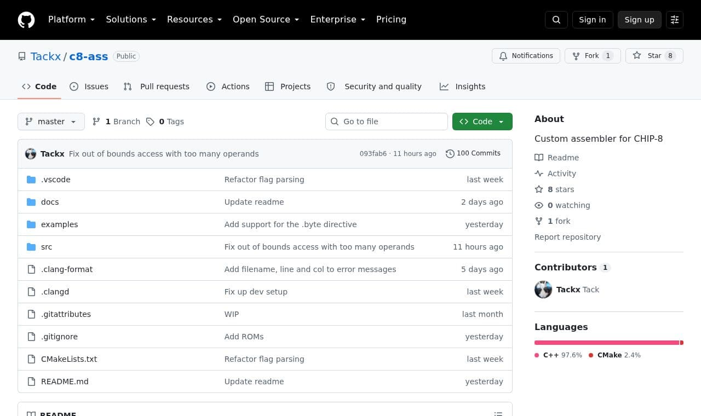Switch to the Actions tab
The height and width of the screenshot is (416, 701).
click(228, 86)
